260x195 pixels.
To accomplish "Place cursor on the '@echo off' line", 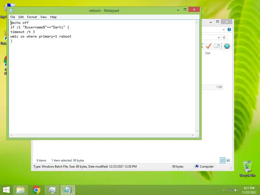I will coord(20,23).
